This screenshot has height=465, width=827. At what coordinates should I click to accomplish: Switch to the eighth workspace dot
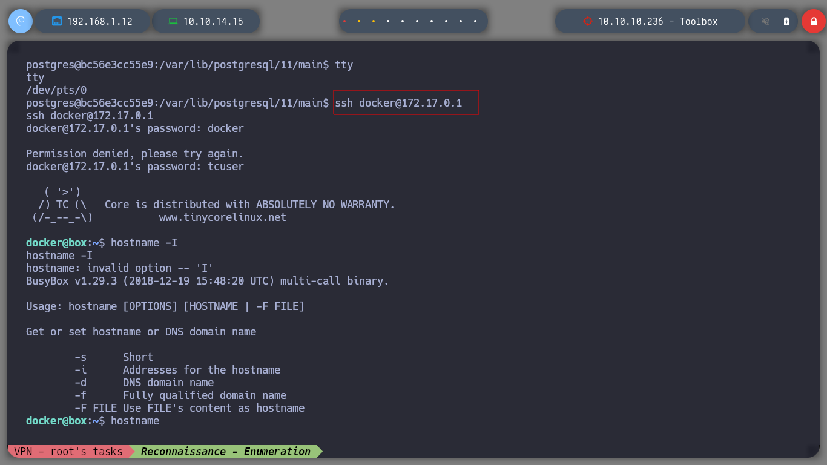tap(446, 21)
